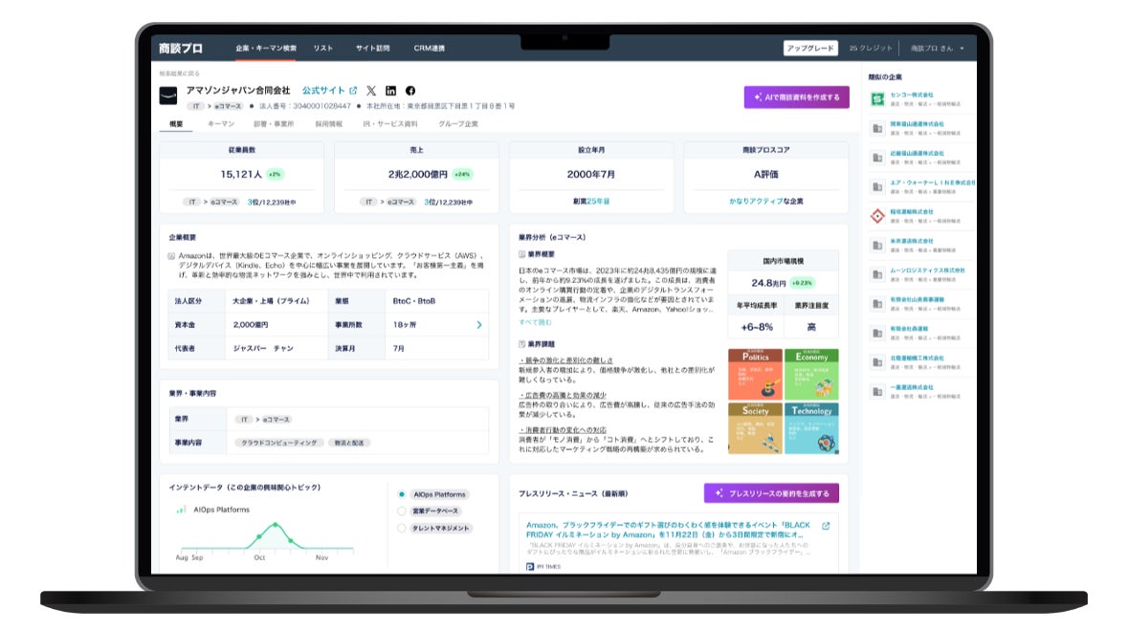Viewport: 1129px width, 630px height.
Task: Open エア・ウォーターLINE株式会社 in similar companies
Action: click(x=933, y=183)
